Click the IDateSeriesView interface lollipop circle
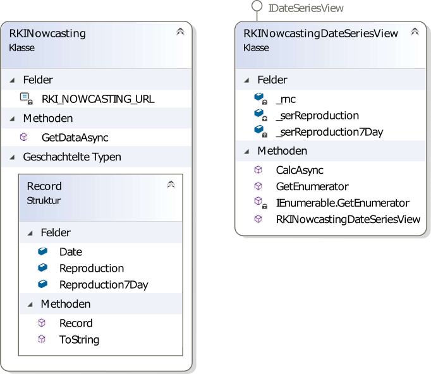This screenshot has width=431, height=374. pyautogui.click(x=257, y=6)
